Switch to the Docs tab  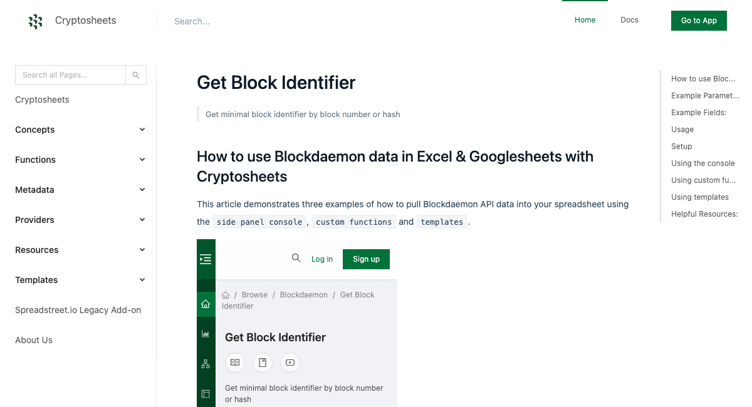pyautogui.click(x=629, y=19)
